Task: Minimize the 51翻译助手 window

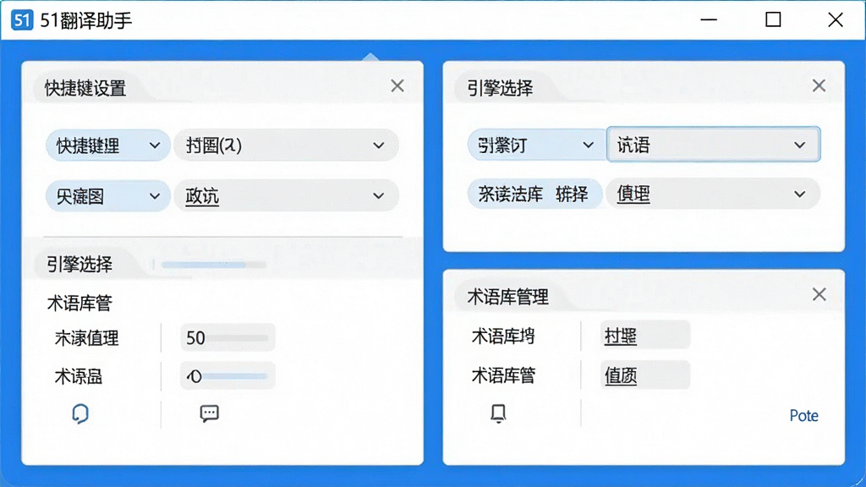Action: click(709, 20)
